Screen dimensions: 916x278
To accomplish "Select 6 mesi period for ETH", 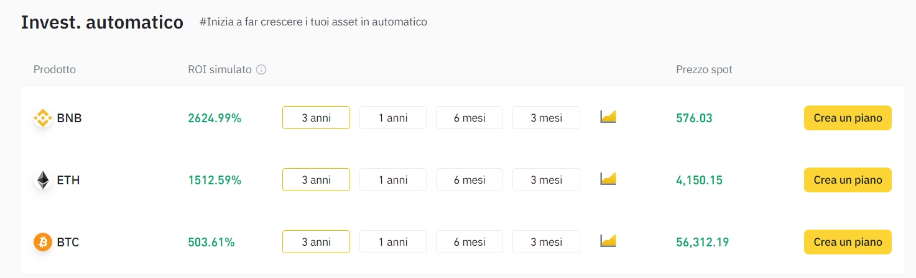I will click(470, 180).
